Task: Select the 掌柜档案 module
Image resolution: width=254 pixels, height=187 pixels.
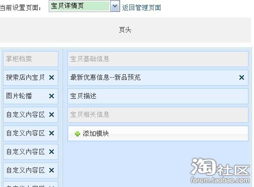Action: pyautogui.click(x=31, y=59)
